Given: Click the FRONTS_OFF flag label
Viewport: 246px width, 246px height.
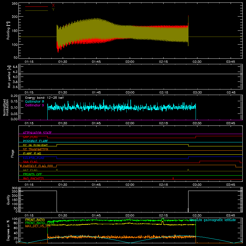Looking at the screenshot, I should (x=33, y=174).
